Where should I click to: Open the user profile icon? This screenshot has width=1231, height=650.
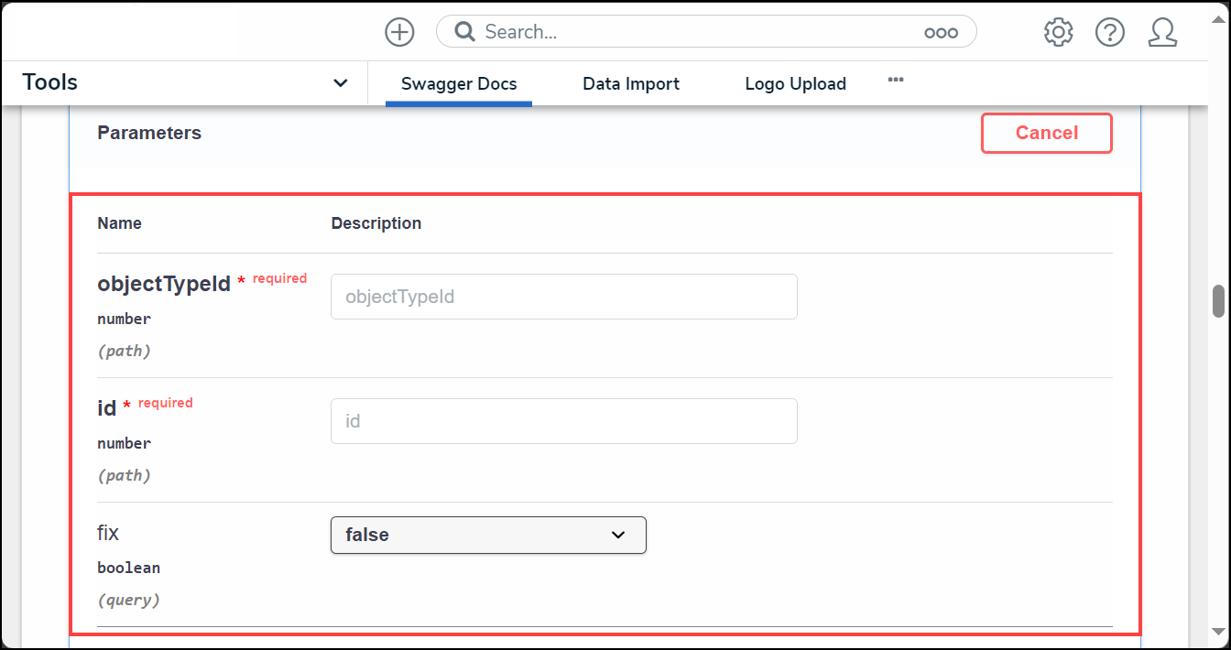point(1162,32)
